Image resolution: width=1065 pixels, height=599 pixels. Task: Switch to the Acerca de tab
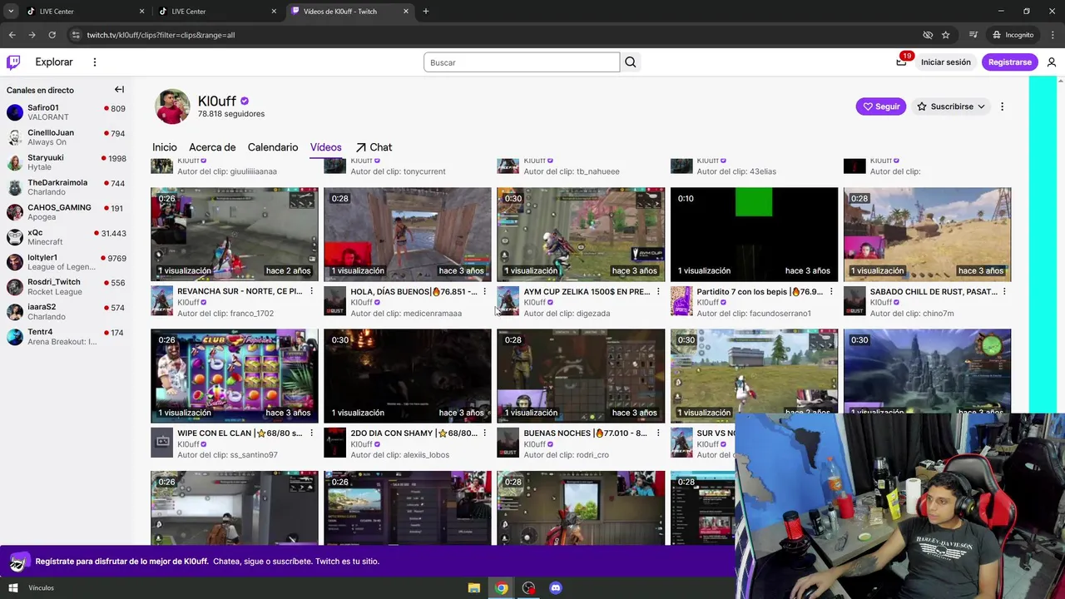click(x=212, y=147)
